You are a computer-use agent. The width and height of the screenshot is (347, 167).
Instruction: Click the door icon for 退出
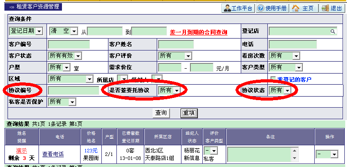click(325, 8)
